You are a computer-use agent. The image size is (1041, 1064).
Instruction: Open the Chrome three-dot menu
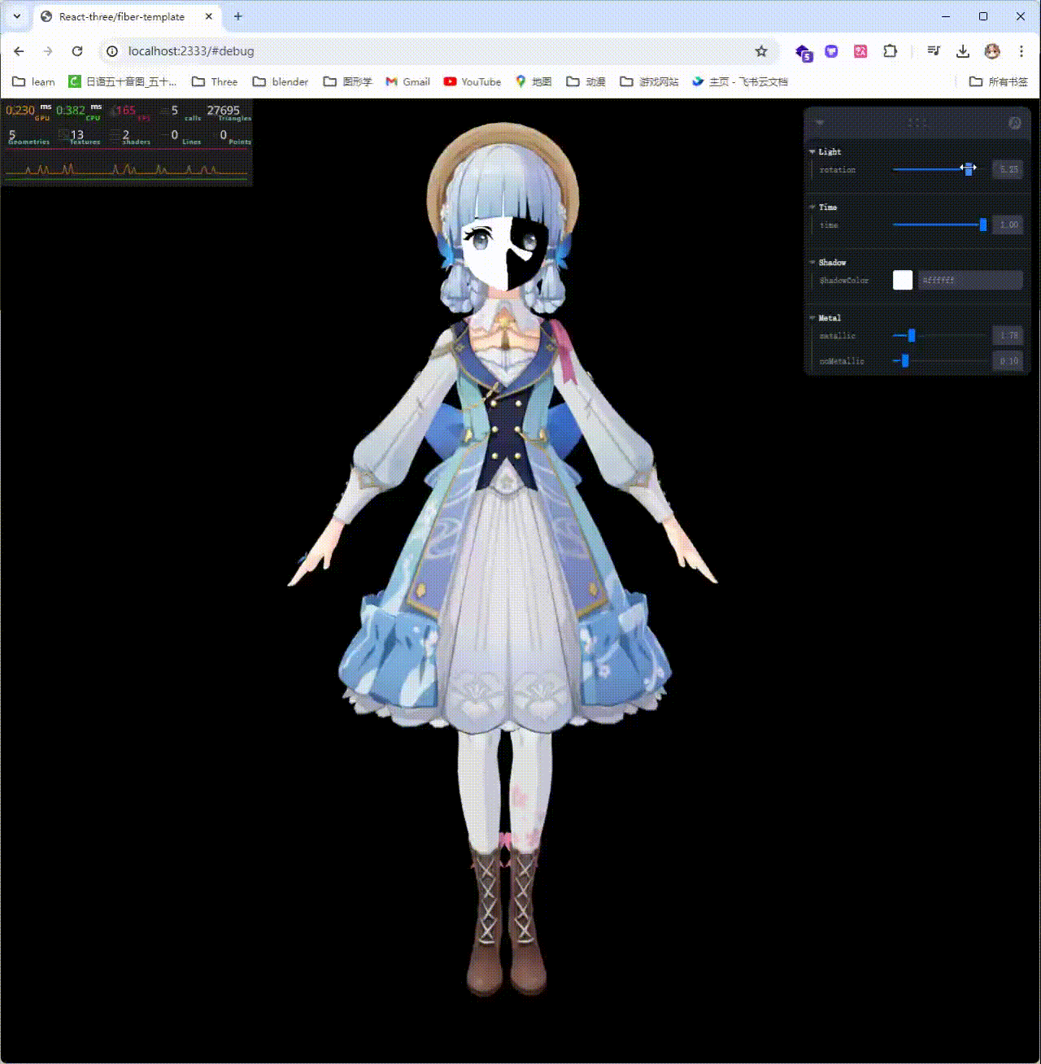pos(1022,50)
